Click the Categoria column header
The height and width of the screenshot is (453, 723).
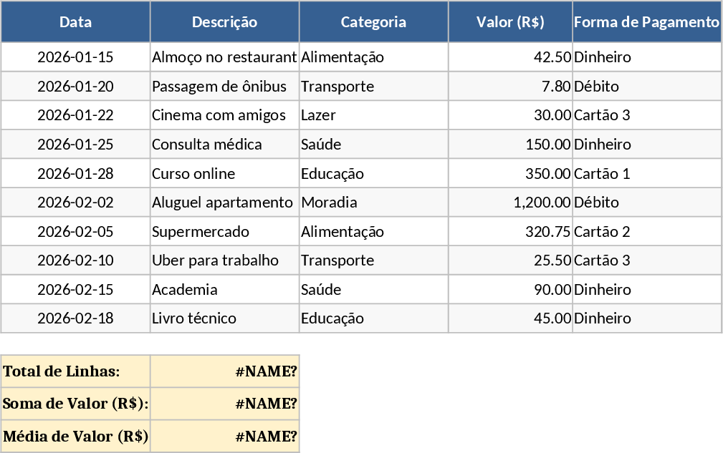tap(373, 22)
